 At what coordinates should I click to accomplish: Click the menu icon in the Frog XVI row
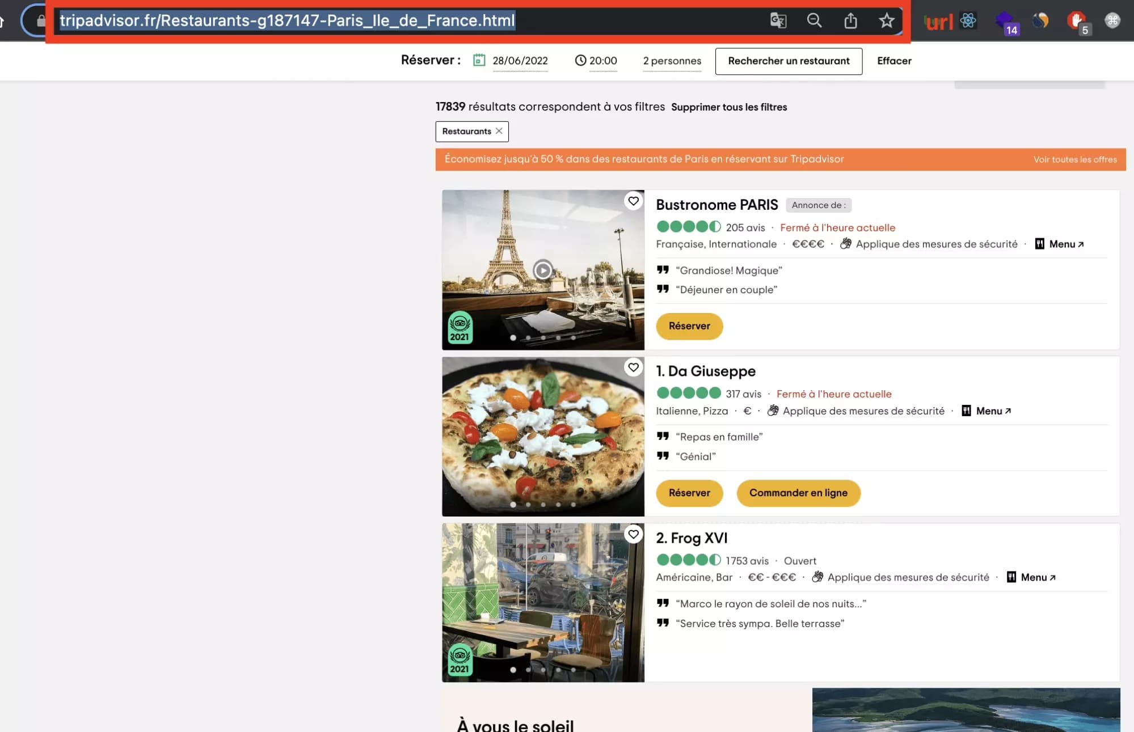1011,577
